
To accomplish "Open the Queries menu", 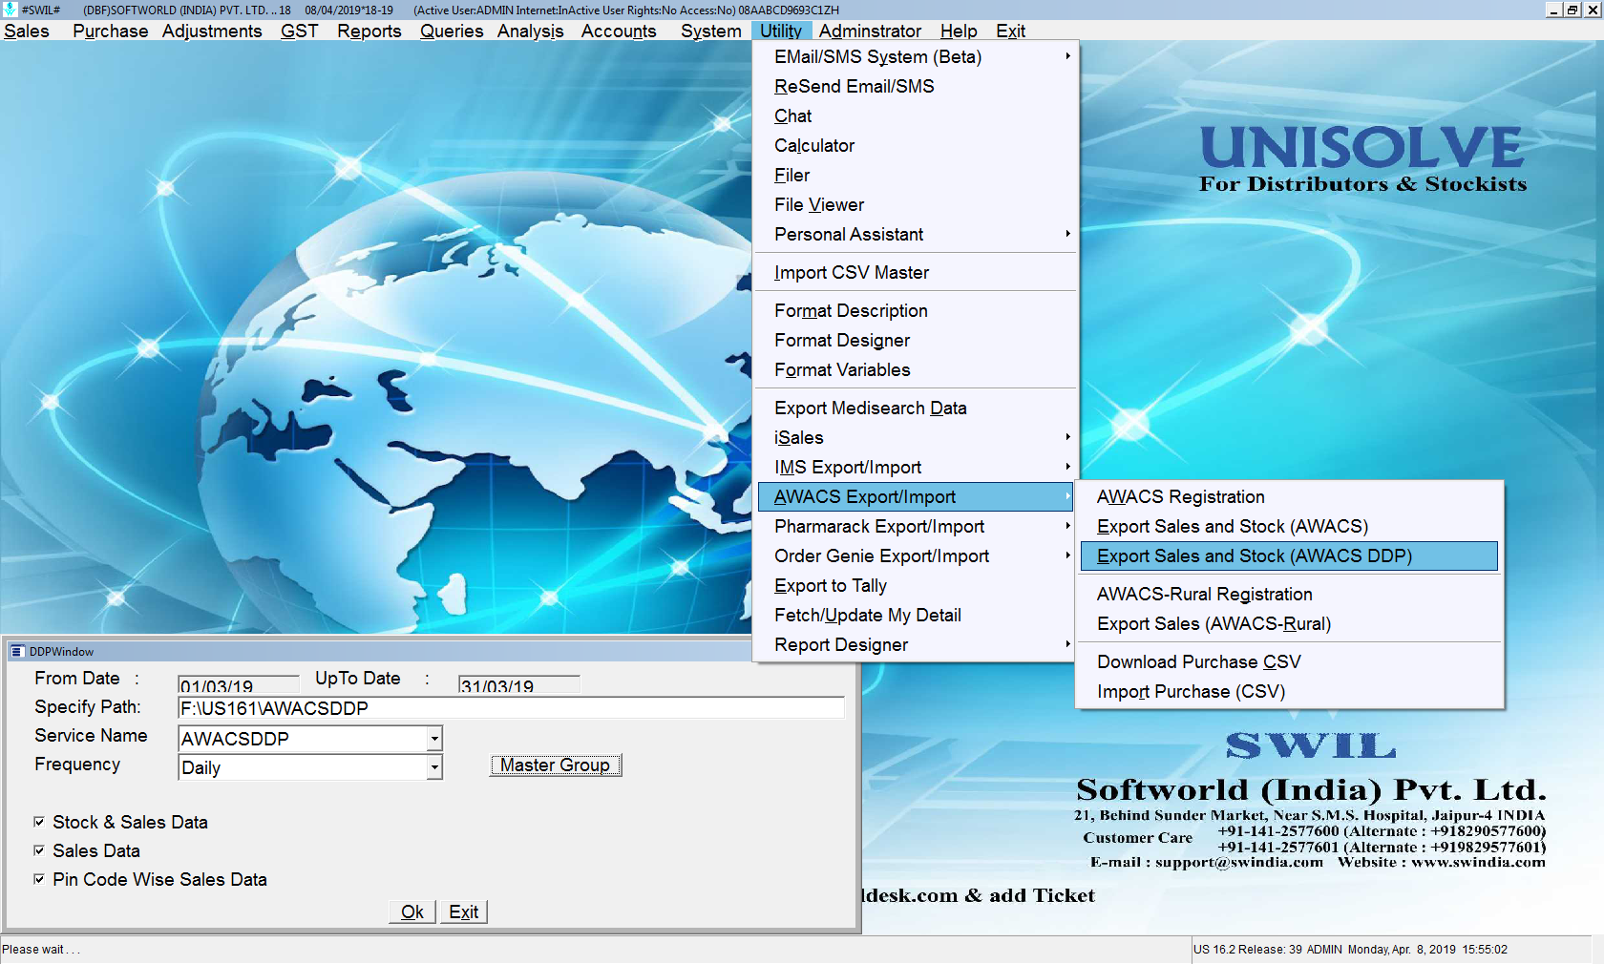I will click(x=452, y=31).
